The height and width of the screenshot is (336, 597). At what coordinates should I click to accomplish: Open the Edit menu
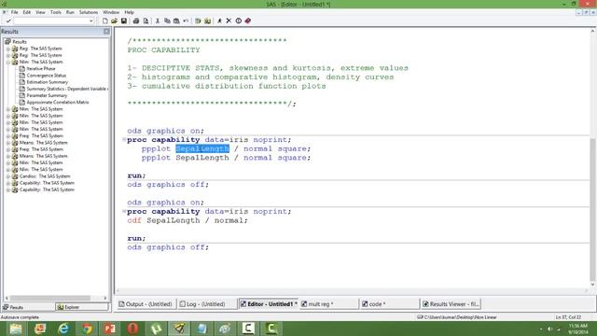[x=27, y=12]
